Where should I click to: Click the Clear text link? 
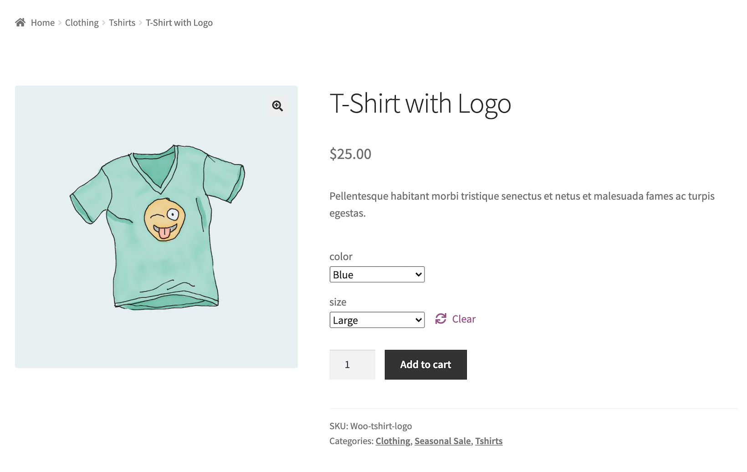tap(464, 319)
